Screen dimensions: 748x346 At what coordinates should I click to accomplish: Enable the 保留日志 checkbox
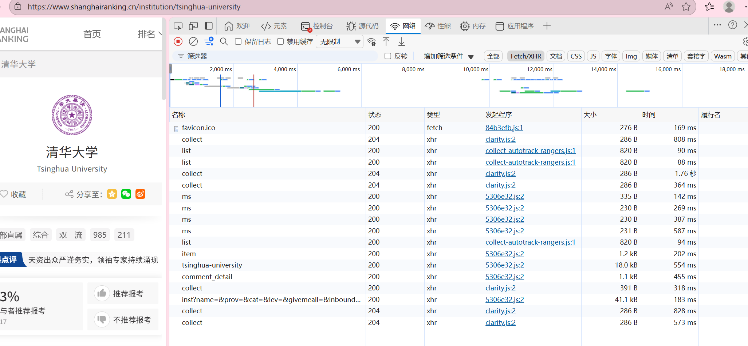pos(238,41)
